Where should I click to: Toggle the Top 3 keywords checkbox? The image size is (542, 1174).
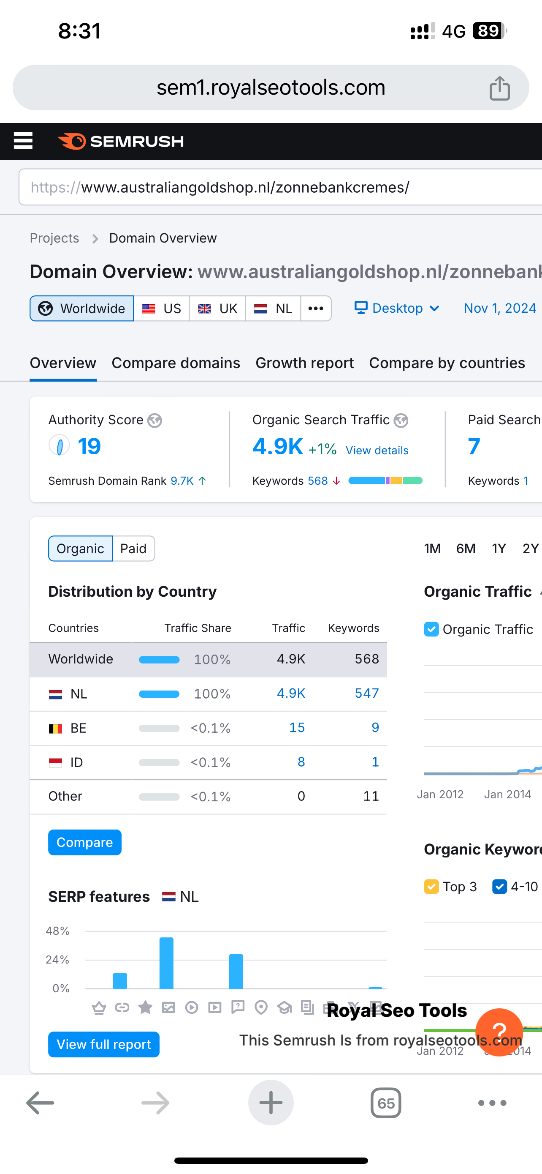[431, 887]
